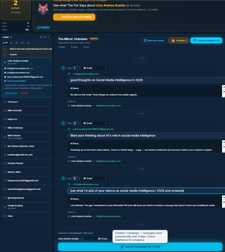This screenshot has height=252, width=225.
Task: Click the play circle icon tab in Leads
Action: (x=11, y=43)
